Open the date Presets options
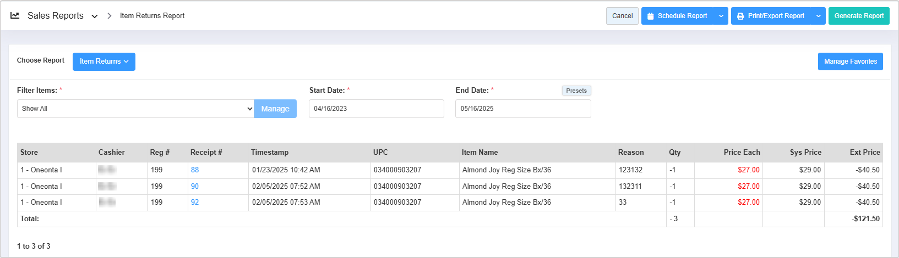 576,91
